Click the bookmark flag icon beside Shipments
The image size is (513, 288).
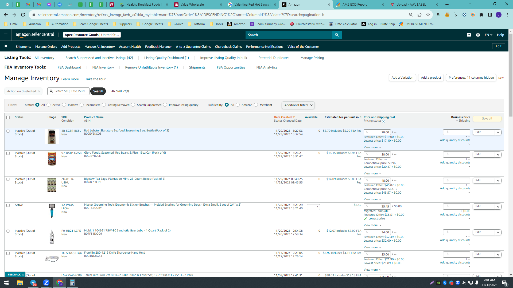(x=6, y=46)
